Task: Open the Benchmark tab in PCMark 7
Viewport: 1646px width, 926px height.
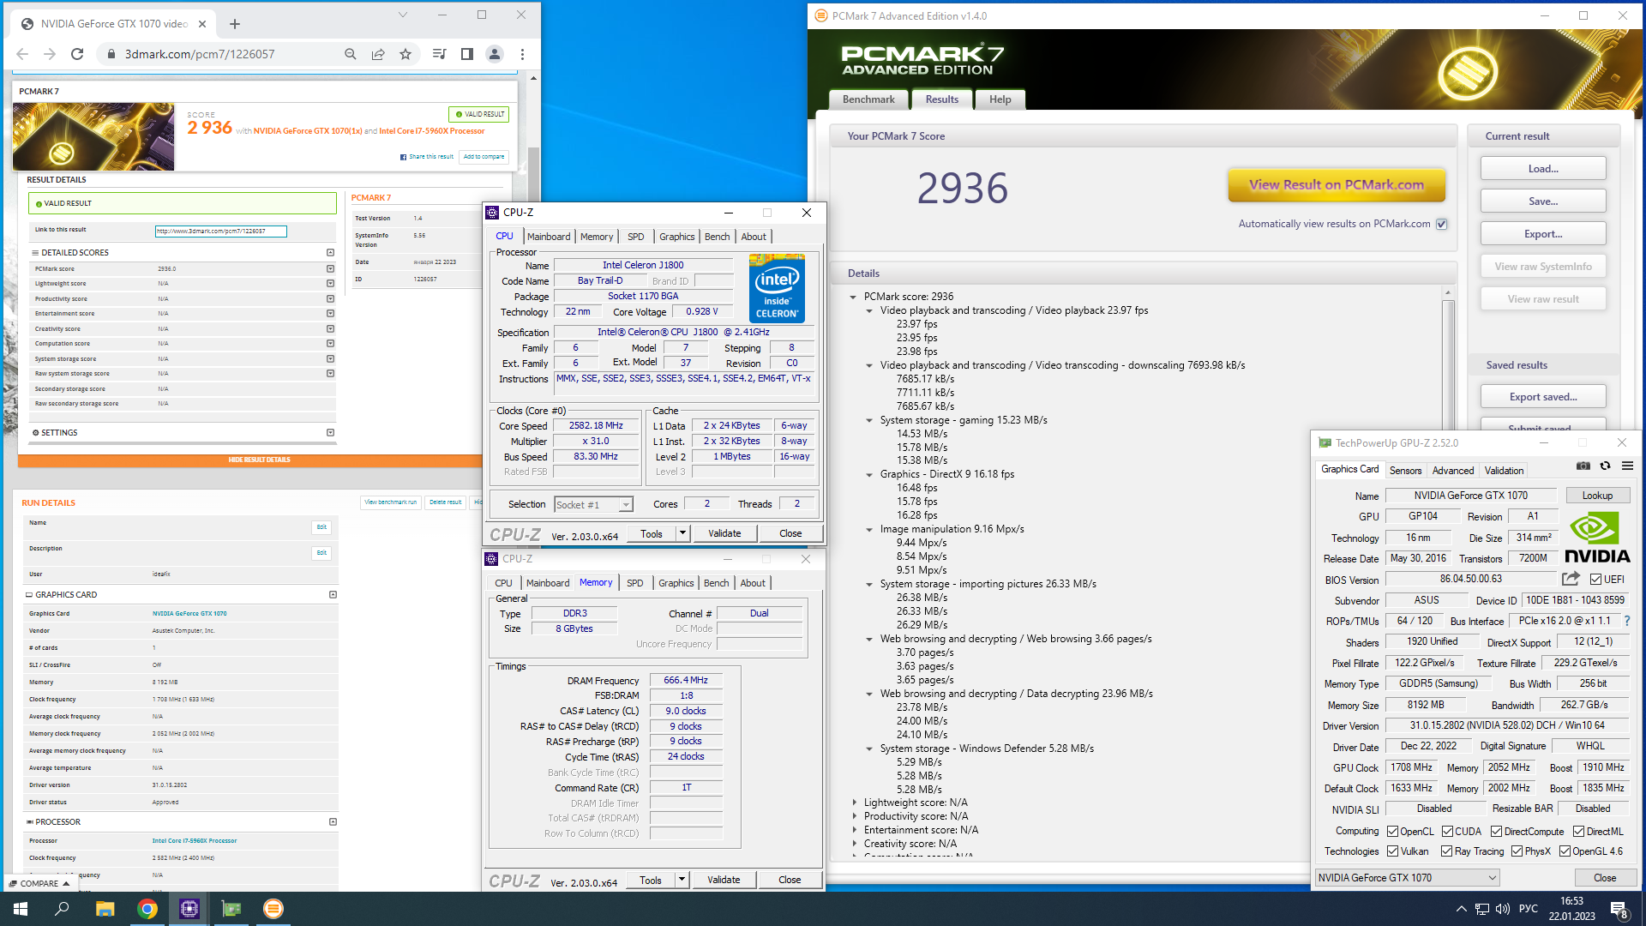Action: tap(868, 99)
